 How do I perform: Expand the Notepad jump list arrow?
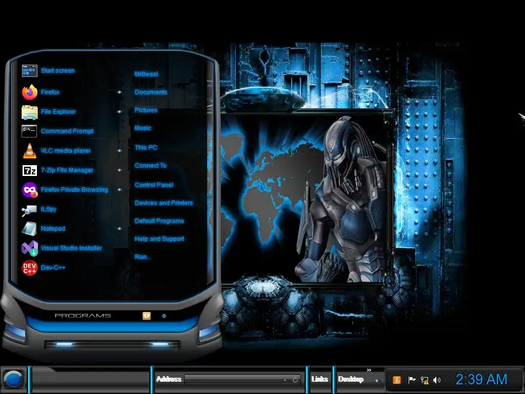coord(119,228)
